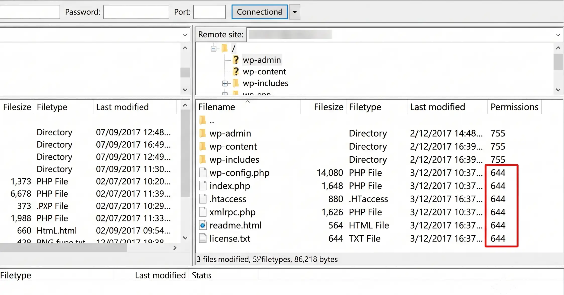The height and width of the screenshot is (295, 564).
Task: Click the wp-config.php file icon
Action: (x=203, y=172)
